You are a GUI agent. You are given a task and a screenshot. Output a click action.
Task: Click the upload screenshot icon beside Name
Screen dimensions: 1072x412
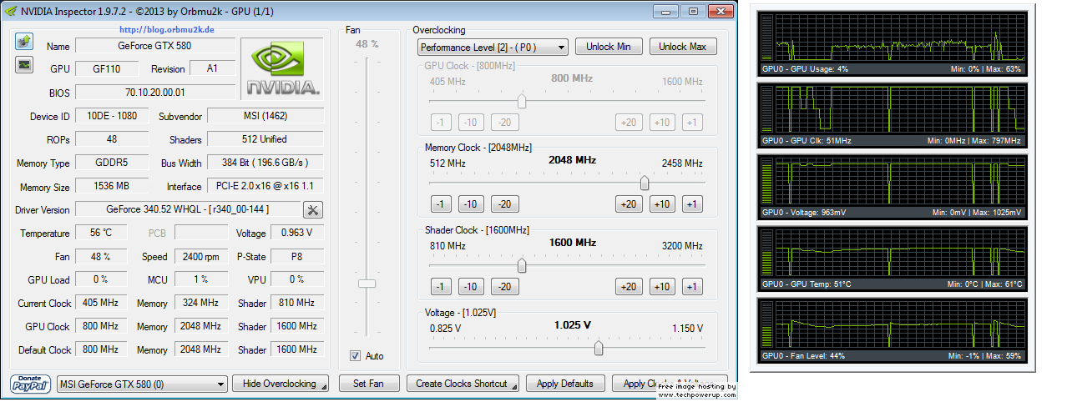pyautogui.click(x=23, y=42)
